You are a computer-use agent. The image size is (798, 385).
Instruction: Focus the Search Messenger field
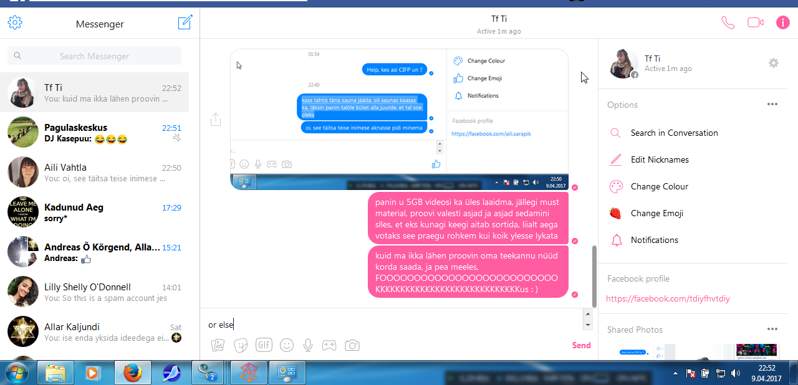click(x=94, y=56)
